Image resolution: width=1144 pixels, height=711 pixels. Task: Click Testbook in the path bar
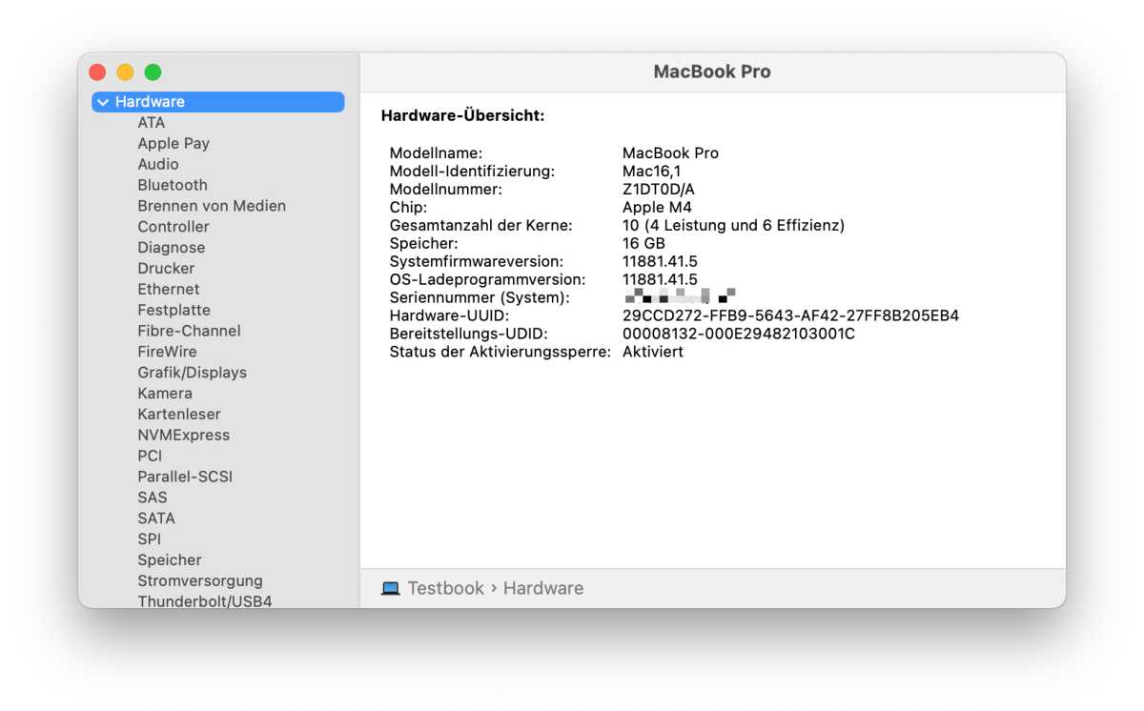[446, 589]
